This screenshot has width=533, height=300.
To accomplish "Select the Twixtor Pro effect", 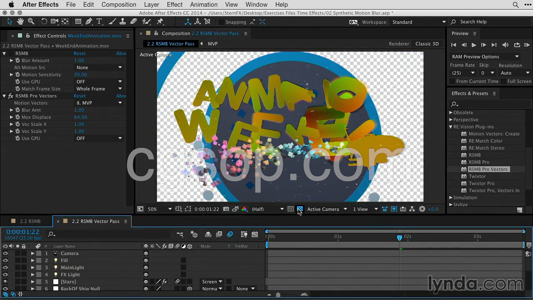I will click(481, 183).
